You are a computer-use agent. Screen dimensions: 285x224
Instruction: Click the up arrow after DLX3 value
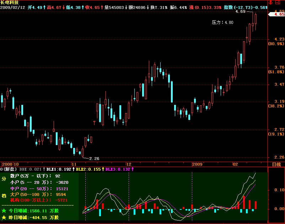click(133, 169)
